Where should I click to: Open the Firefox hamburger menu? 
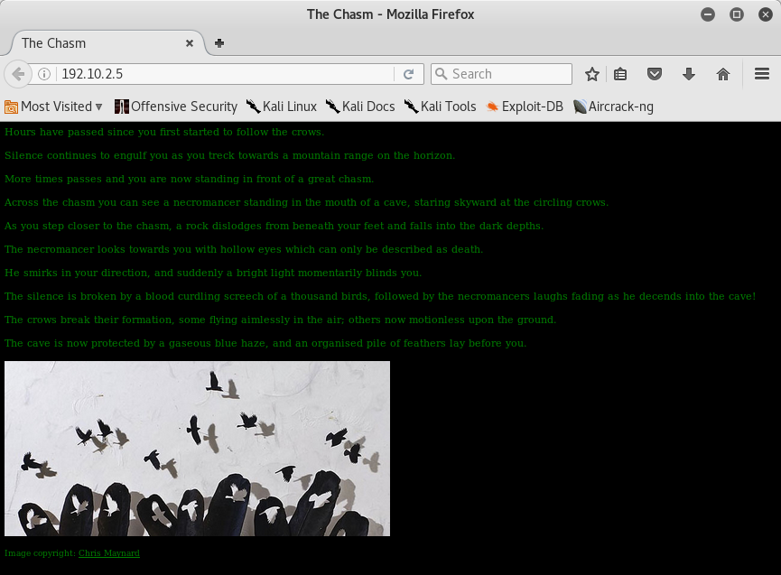[761, 74]
